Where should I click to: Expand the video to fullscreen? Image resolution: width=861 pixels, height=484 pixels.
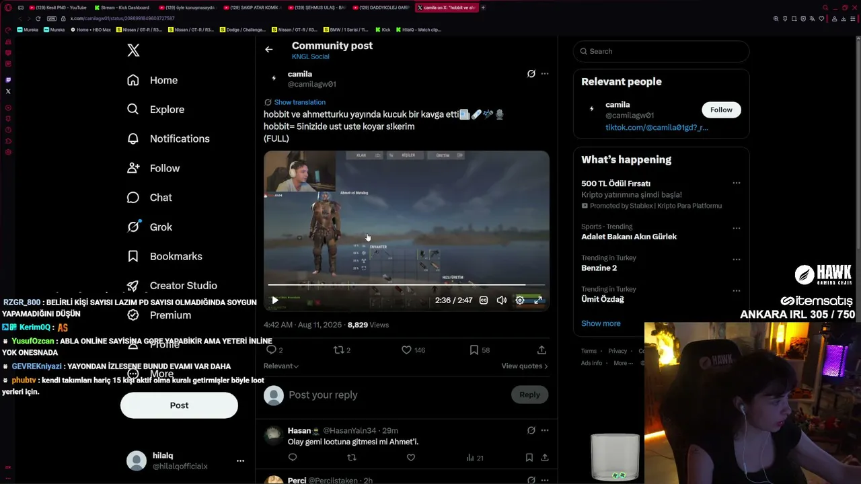[538, 300]
